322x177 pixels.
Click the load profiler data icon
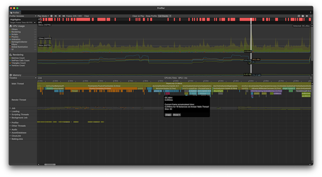pos(299,16)
